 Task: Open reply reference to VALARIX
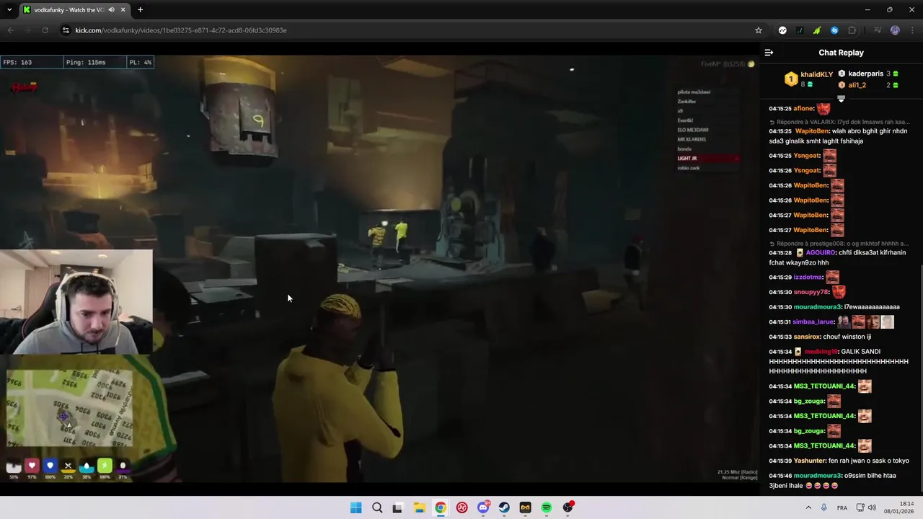coord(839,122)
